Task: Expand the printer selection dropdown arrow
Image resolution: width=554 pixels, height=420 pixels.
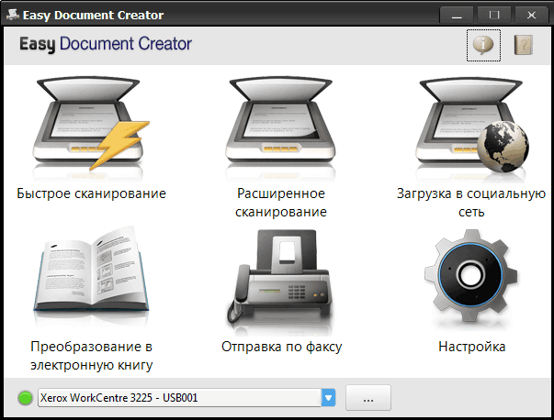Action: tap(329, 398)
